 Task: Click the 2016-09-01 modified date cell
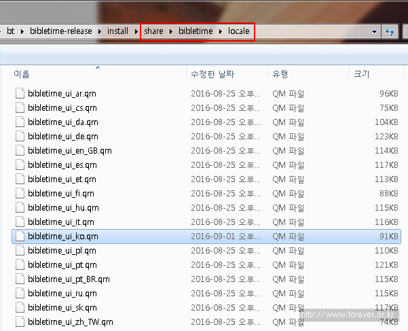(225, 237)
